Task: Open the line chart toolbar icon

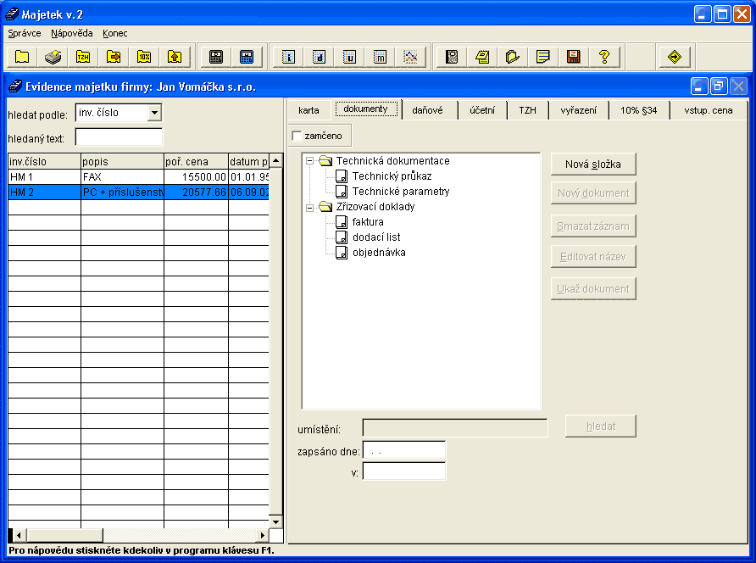Action: [x=410, y=57]
